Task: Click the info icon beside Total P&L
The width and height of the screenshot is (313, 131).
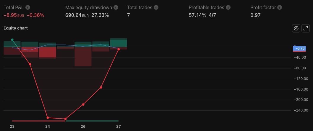Action: pyautogui.click(x=28, y=7)
